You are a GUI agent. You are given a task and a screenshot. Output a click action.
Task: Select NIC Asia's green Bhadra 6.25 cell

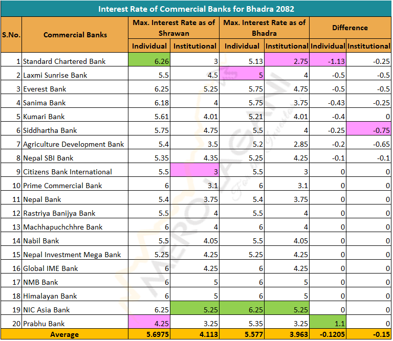tap(242, 308)
